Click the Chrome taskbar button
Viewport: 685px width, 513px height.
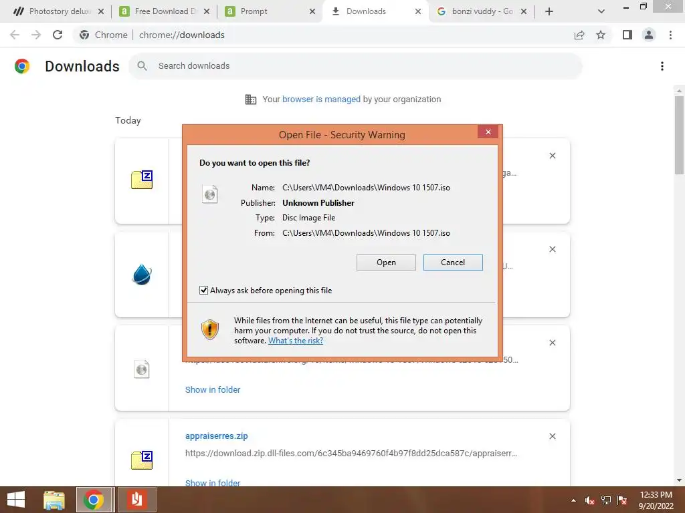(x=95, y=500)
